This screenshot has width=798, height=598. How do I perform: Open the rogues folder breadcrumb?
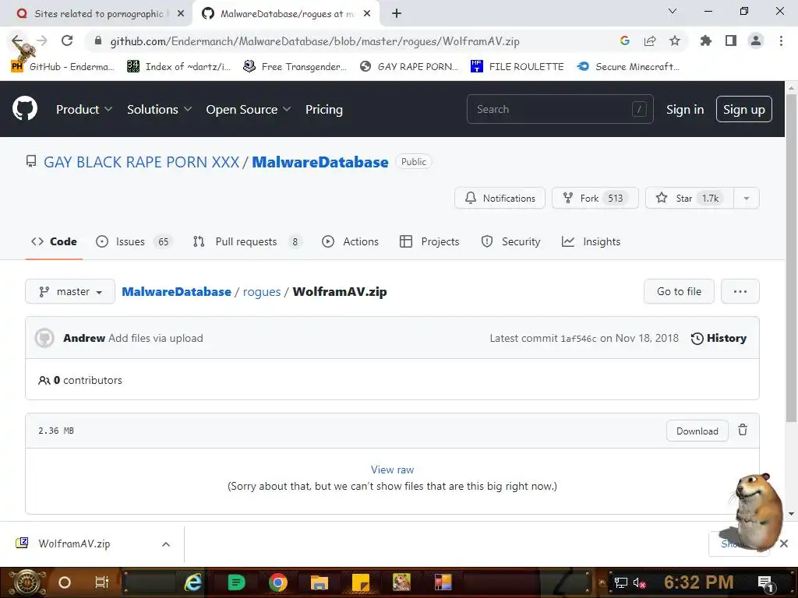262,291
